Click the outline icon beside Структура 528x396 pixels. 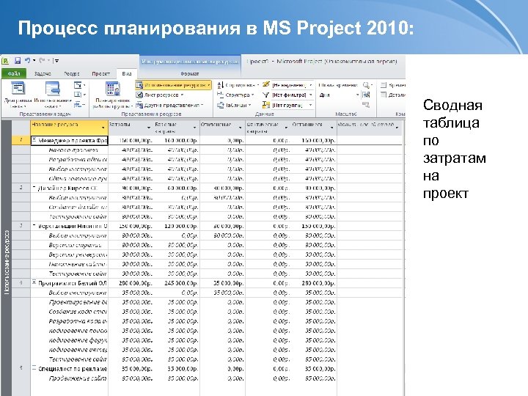221,95
